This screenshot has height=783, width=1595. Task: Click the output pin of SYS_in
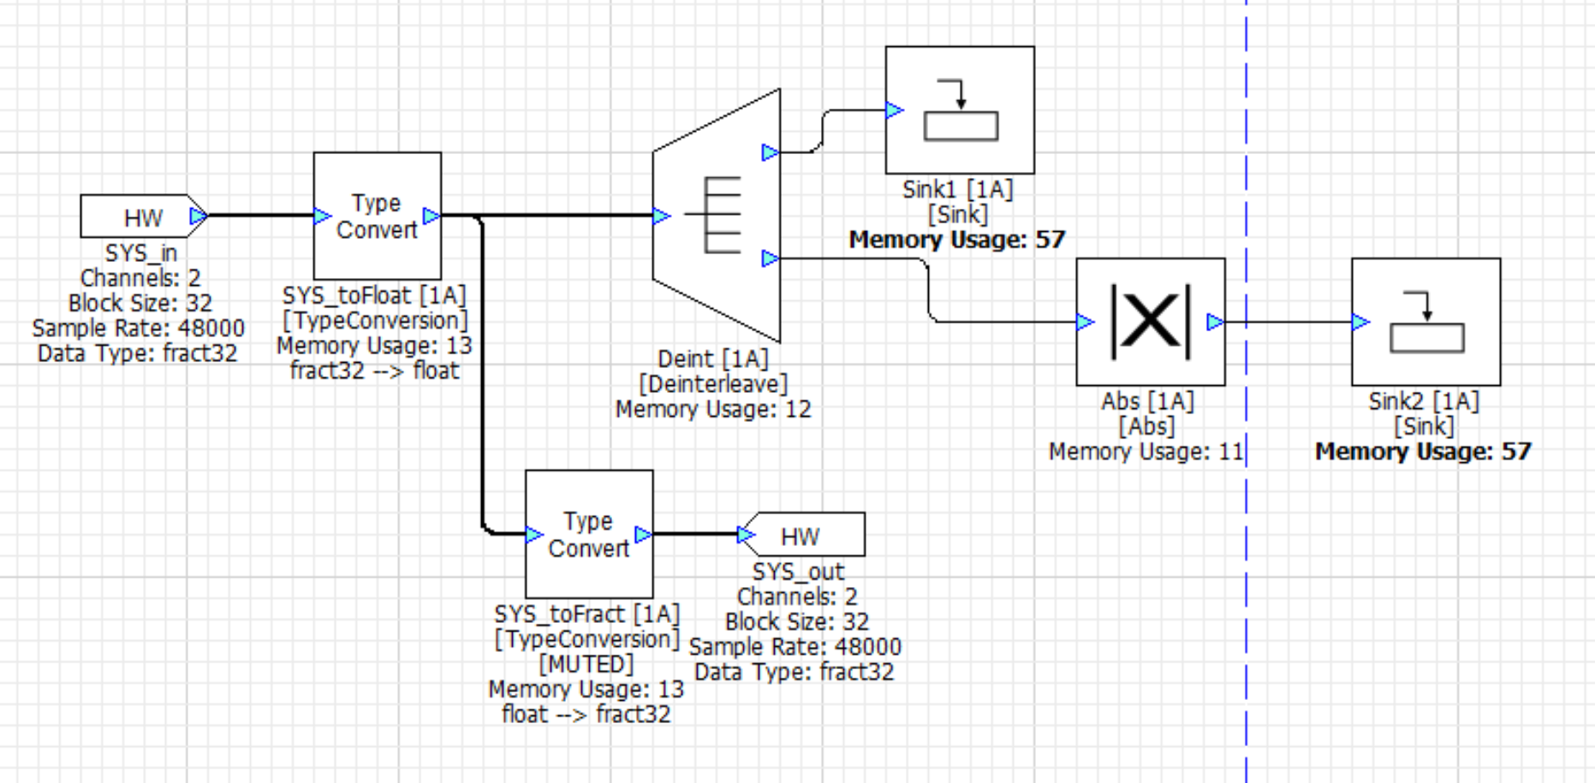coord(198,217)
